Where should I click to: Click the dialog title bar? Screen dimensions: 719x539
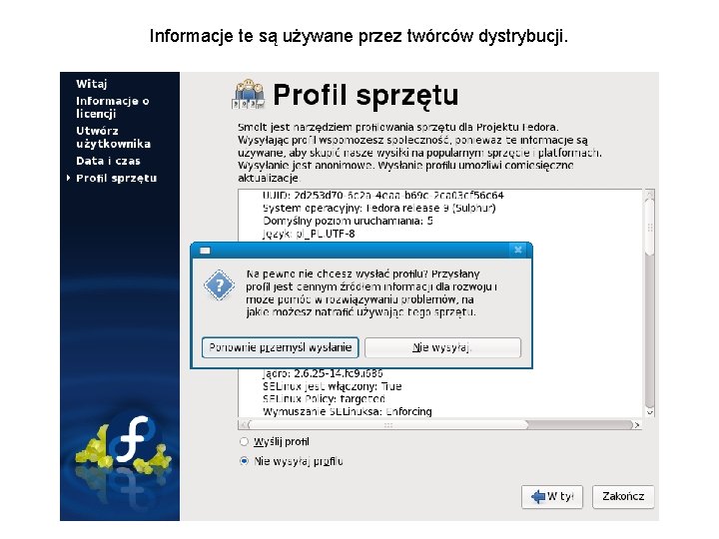click(x=361, y=251)
